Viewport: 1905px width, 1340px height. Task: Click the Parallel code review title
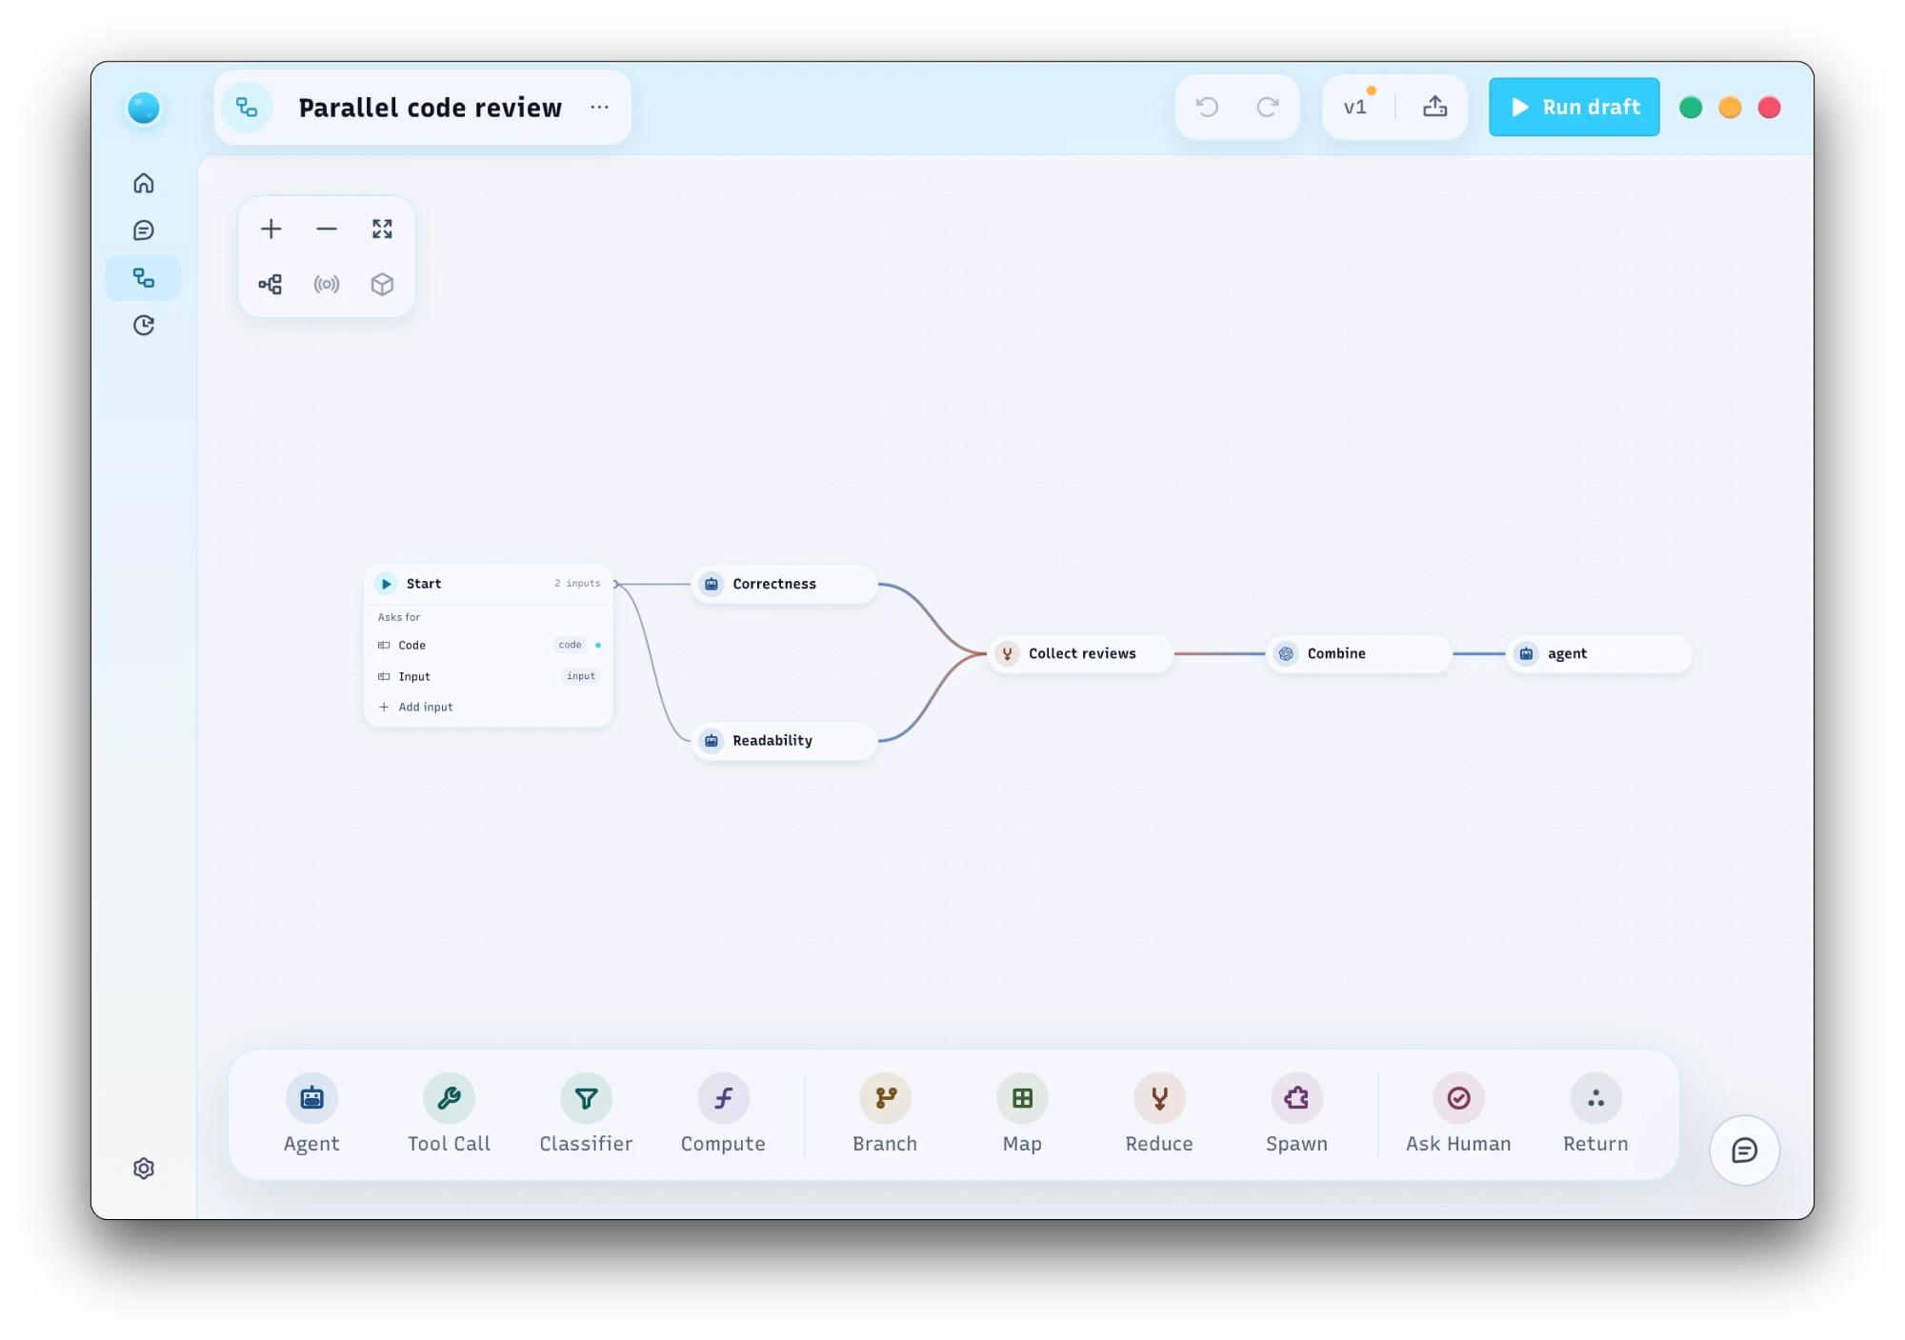pos(431,108)
